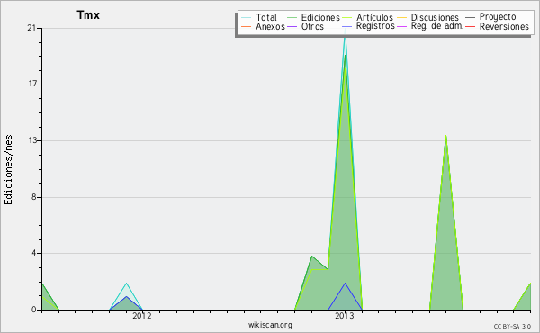This screenshot has height=333, width=540.
Task: Click the 17 y-axis value
Action: pos(31,85)
